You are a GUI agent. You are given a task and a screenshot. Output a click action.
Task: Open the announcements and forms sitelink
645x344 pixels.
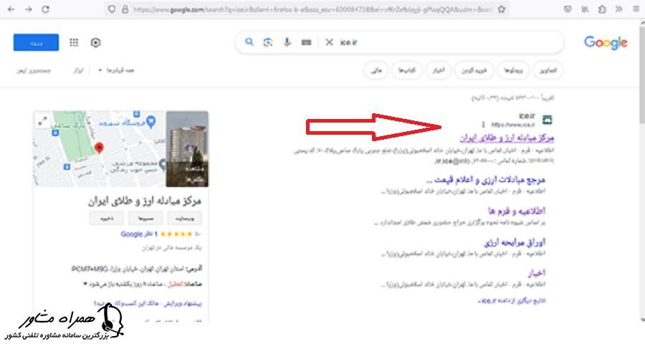pyautogui.click(x=517, y=211)
